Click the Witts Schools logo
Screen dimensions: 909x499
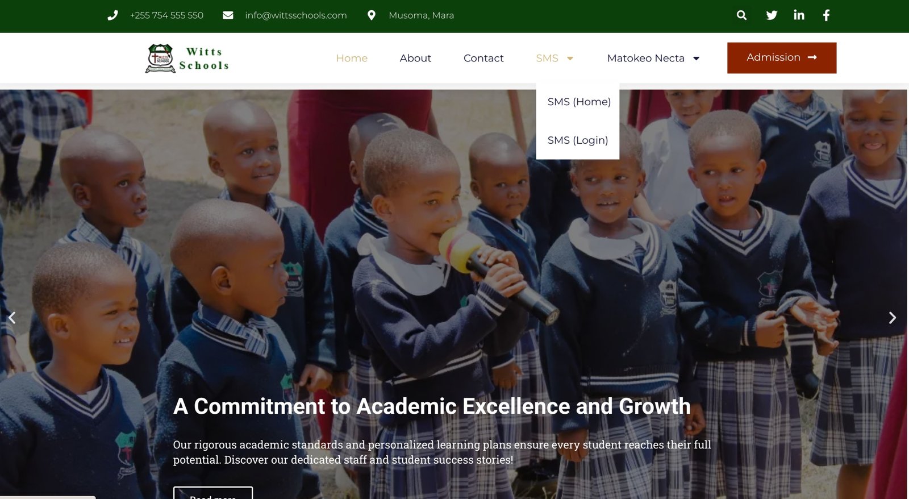pyautogui.click(x=187, y=58)
